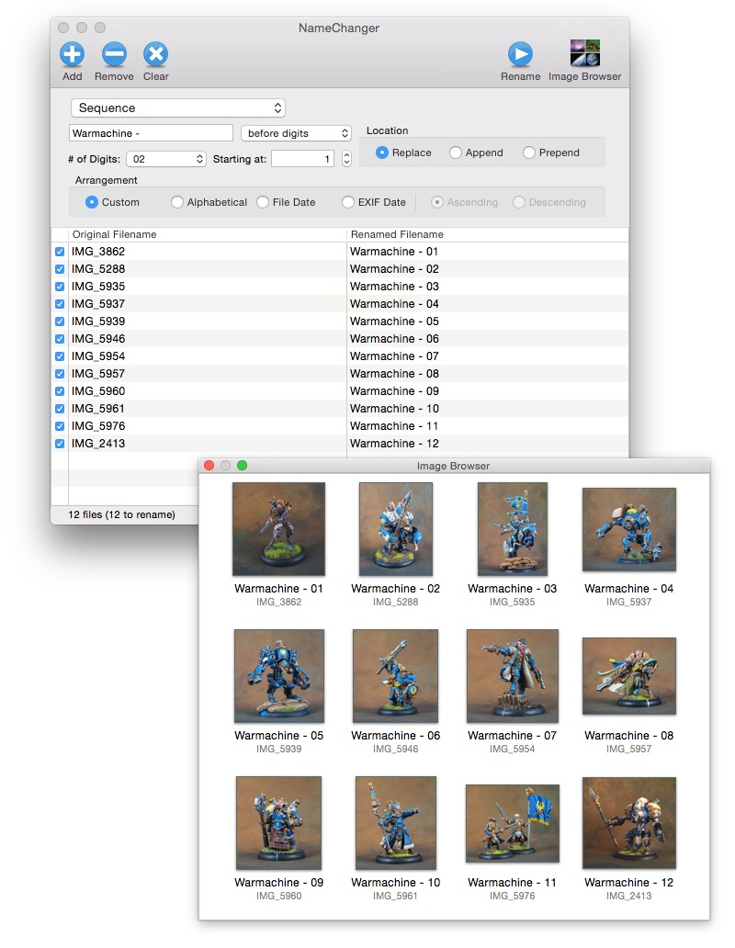Click the Starting at stepper arrows

click(x=346, y=159)
